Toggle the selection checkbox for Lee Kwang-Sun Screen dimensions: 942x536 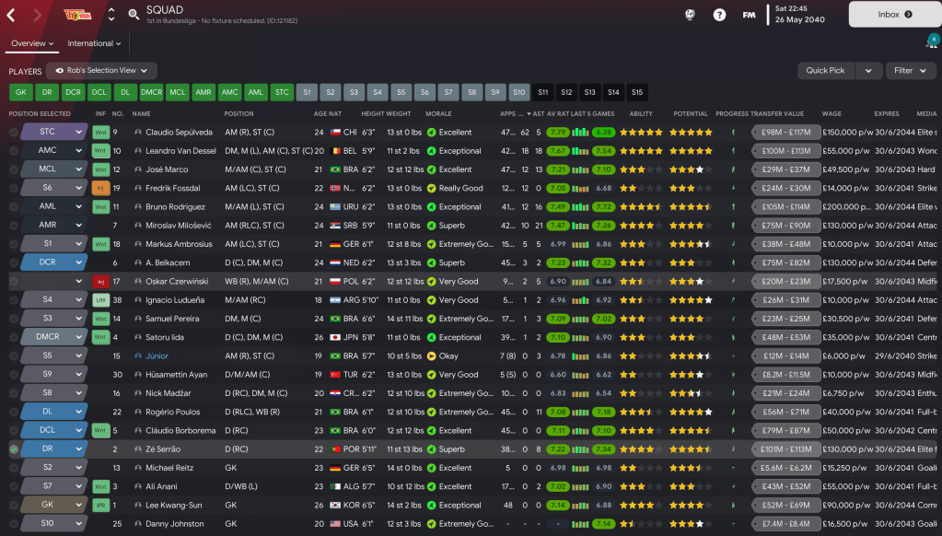(13, 506)
